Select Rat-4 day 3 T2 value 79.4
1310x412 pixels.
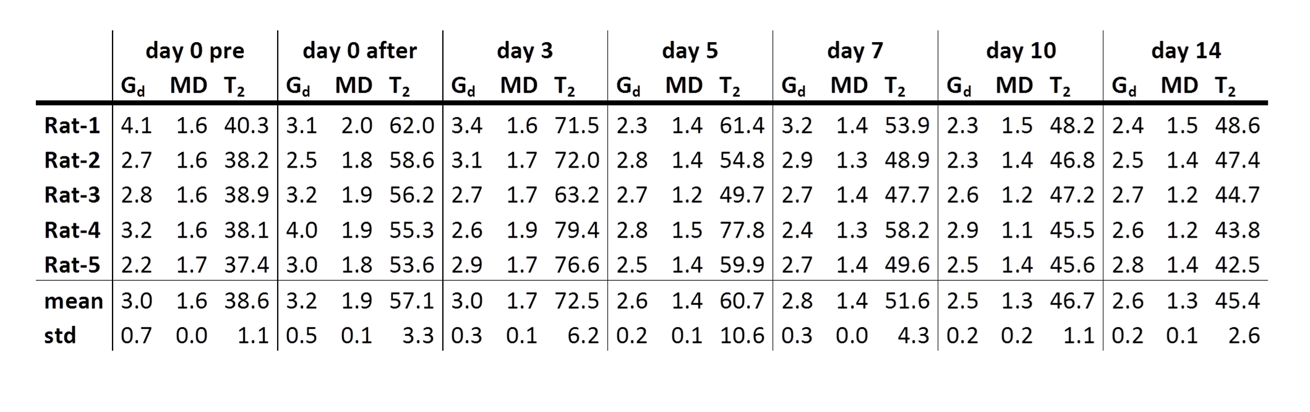[576, 231]
